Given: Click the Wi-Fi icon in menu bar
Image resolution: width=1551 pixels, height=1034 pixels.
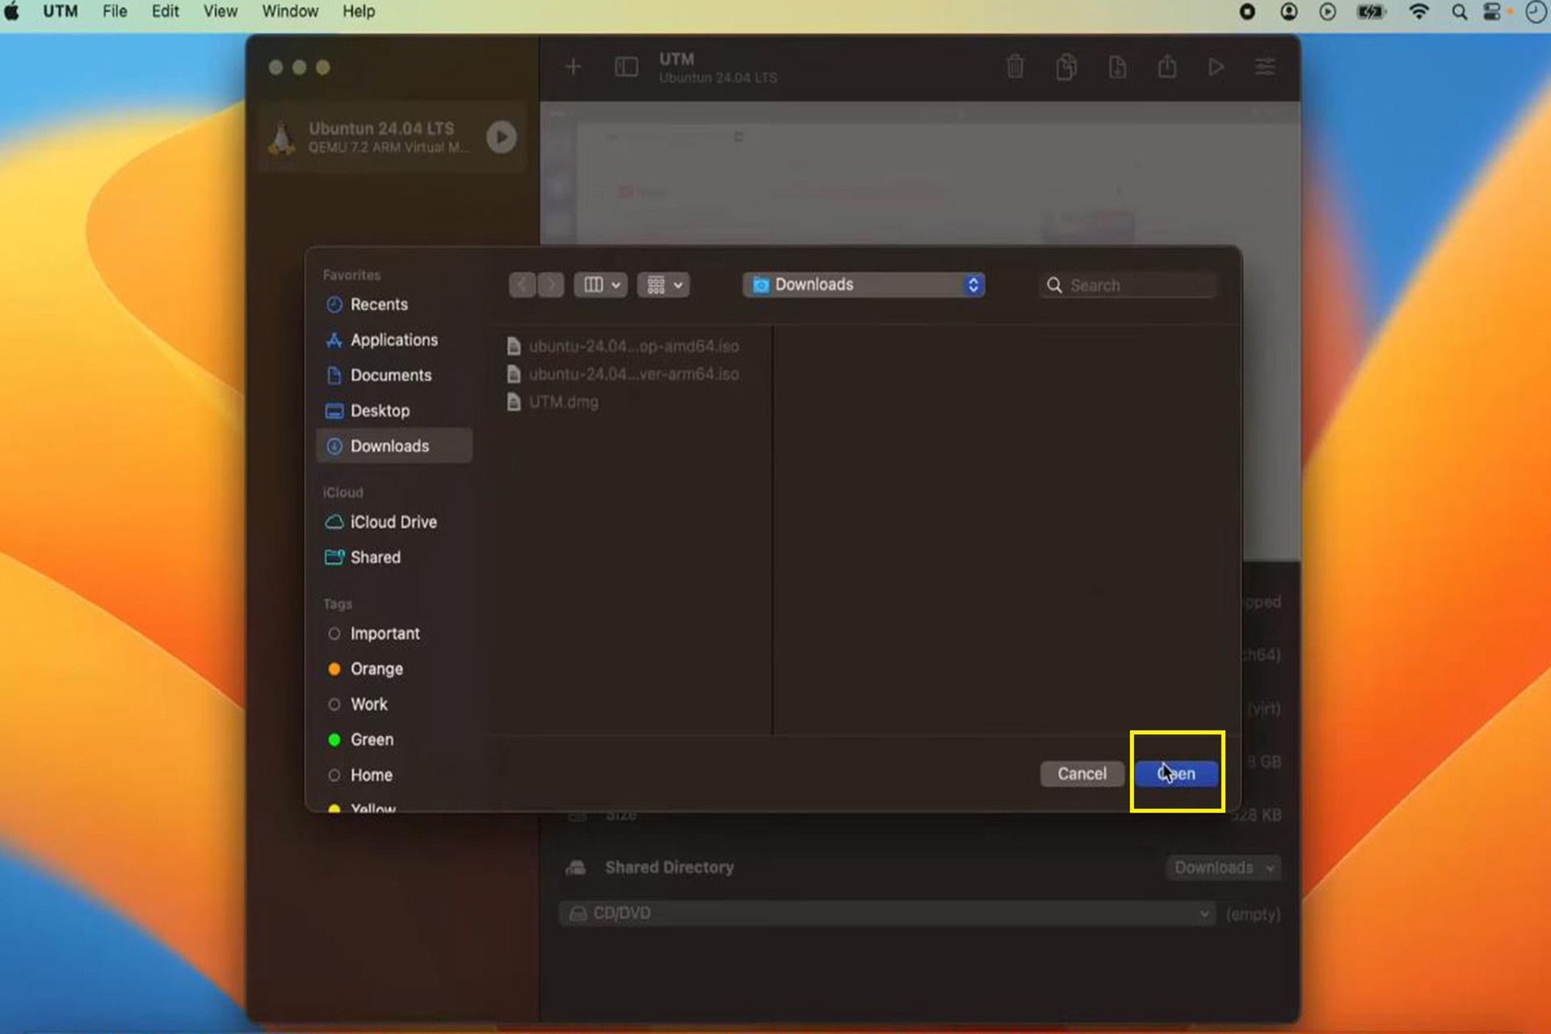Looking at the screenshot, I should tap(1419, 12).
